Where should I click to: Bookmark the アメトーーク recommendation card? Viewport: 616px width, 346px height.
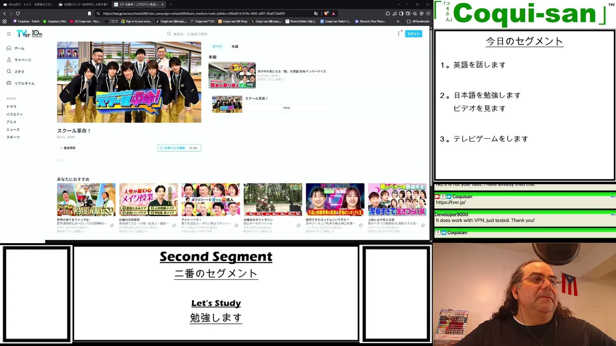pyautogui.click(x=236, y=225)
